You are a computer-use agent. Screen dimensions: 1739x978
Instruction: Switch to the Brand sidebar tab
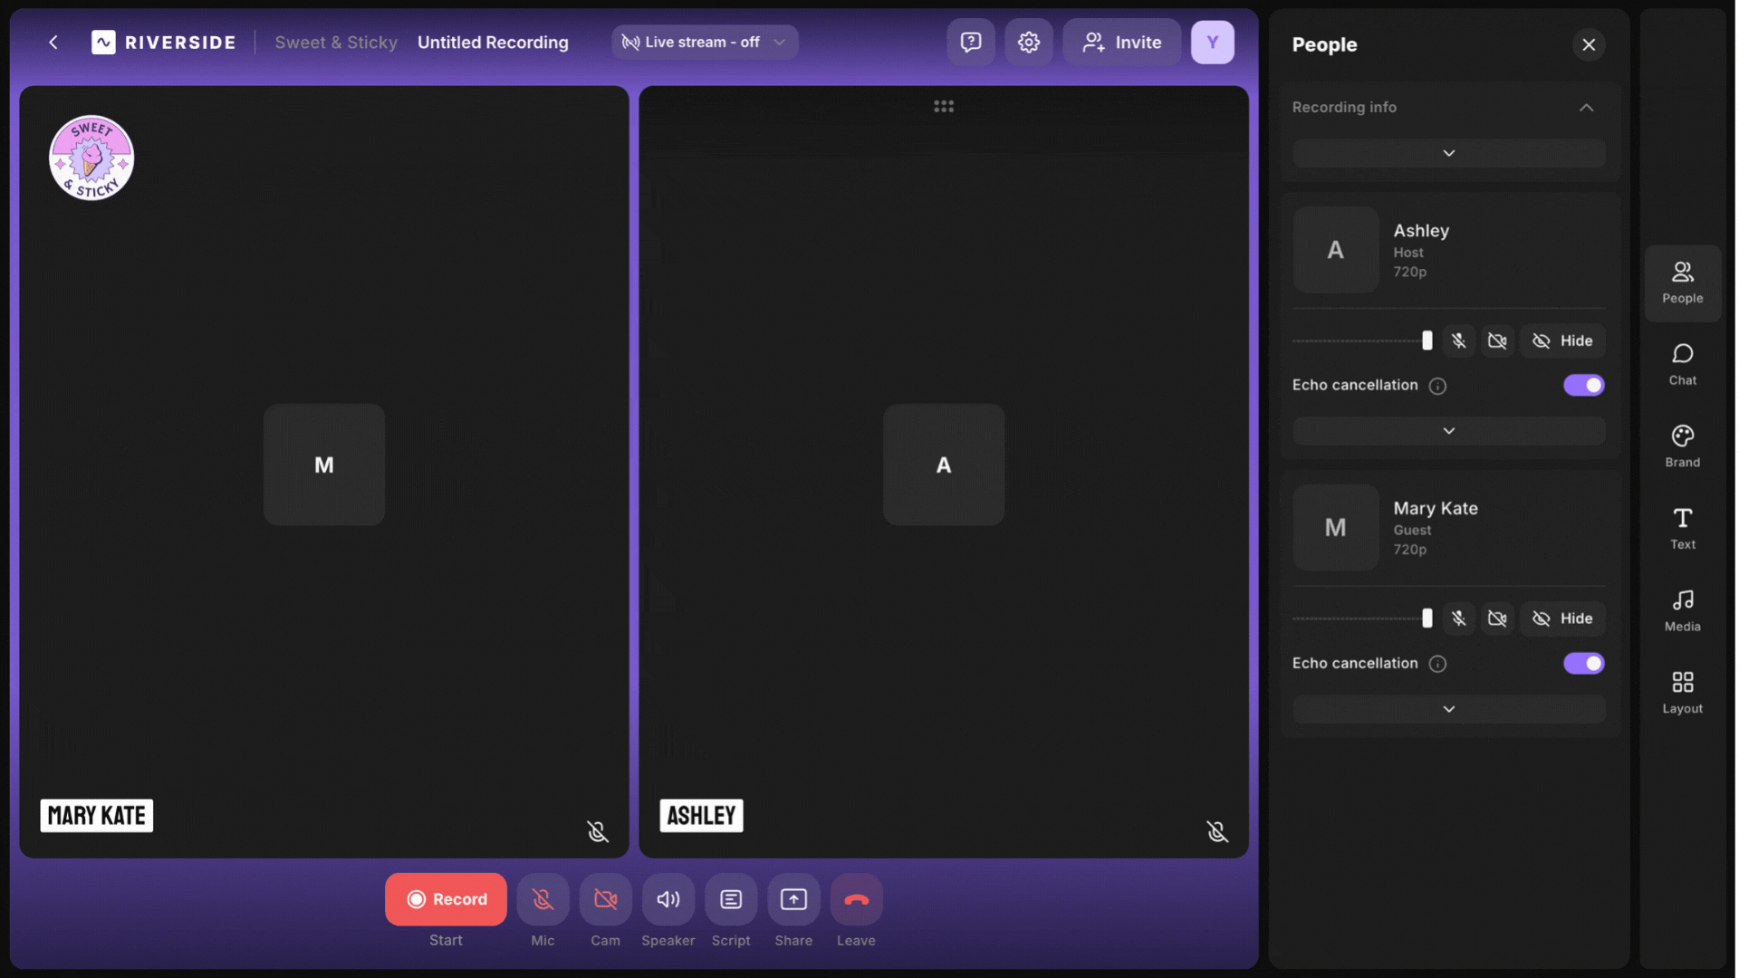(1682, 446)
